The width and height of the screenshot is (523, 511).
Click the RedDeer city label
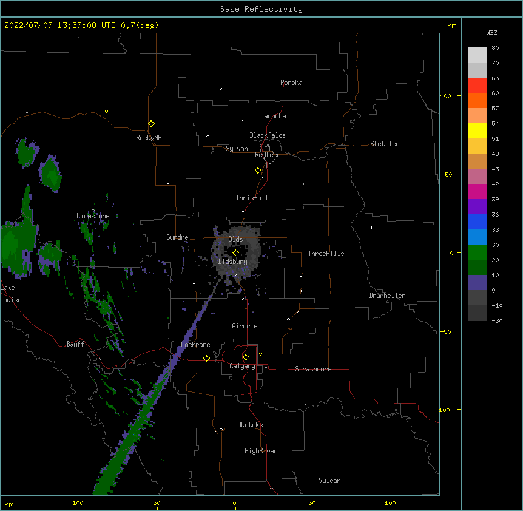click(267, 155)
